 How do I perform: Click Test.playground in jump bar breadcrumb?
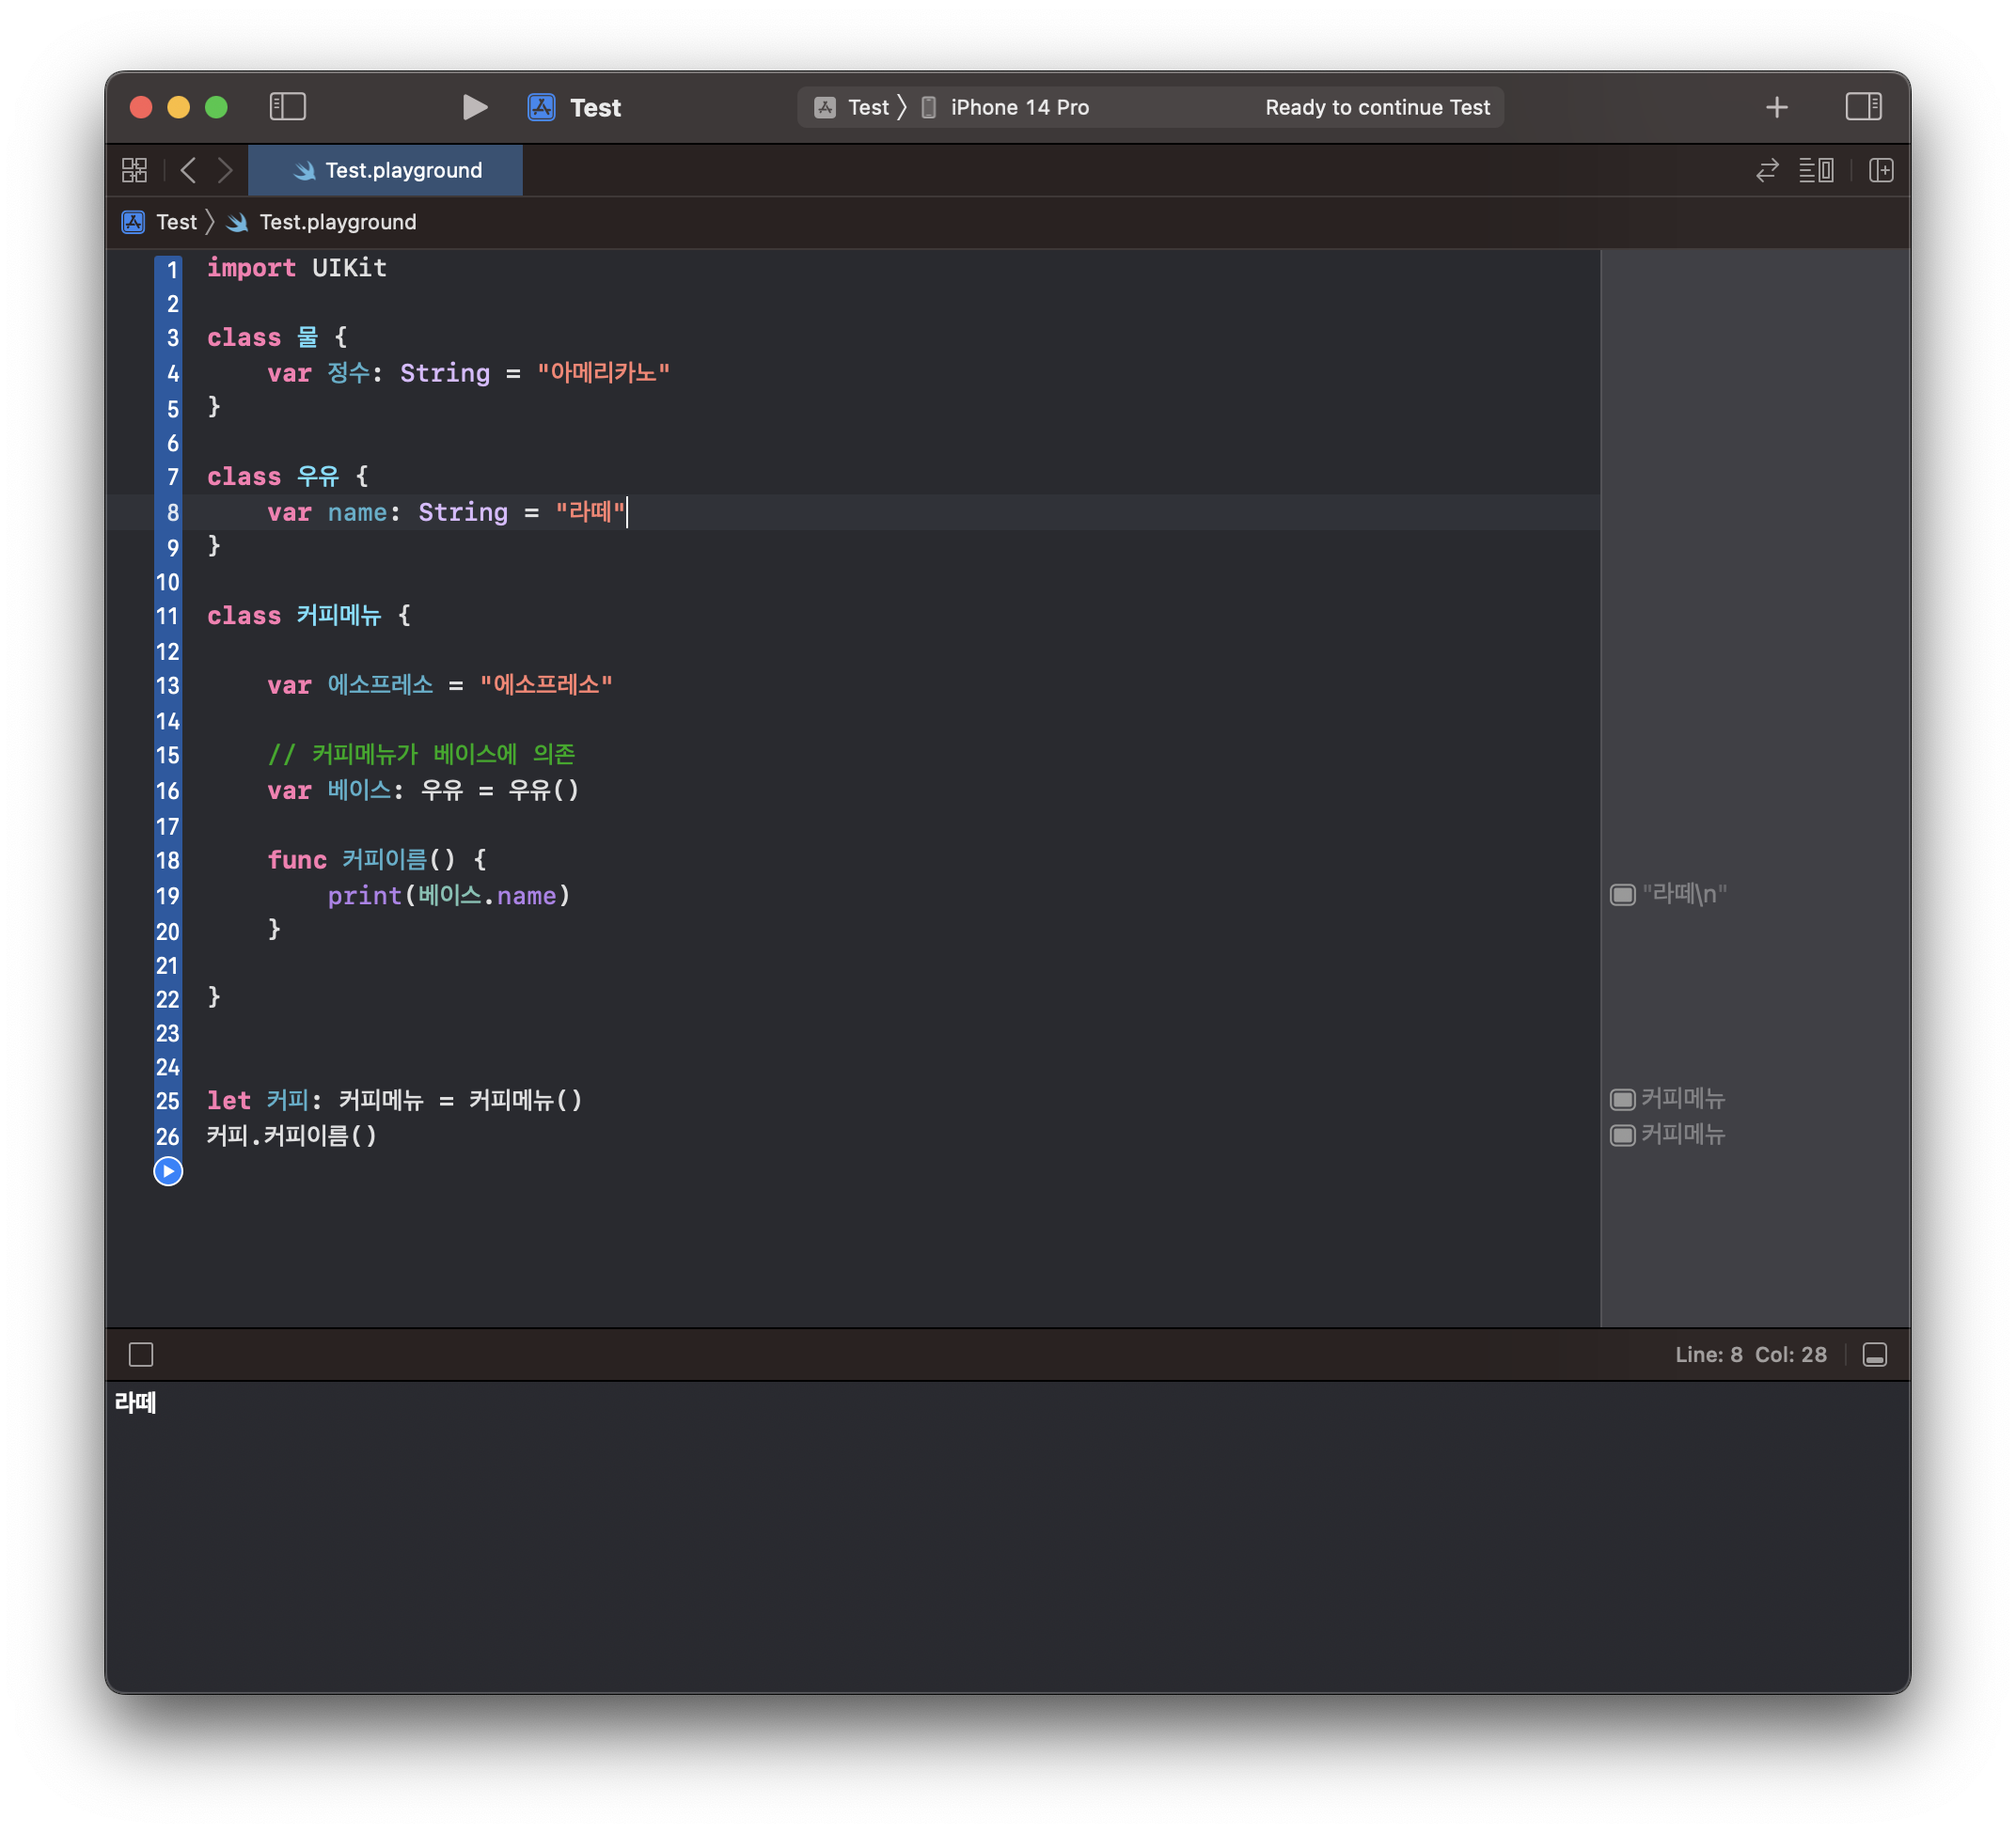337,222
